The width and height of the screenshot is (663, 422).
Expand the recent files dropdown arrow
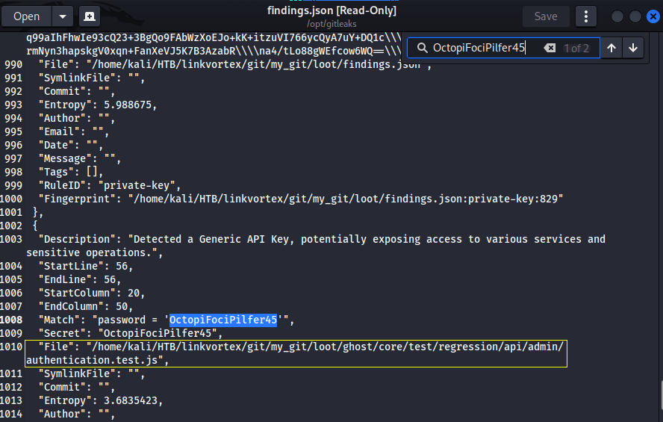point(62,16)
